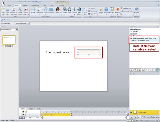Select the Set NumericEntry trigger entry
The height and width of the screenshot is (122, 160).
pyautogui.click(x=144, y=39)
